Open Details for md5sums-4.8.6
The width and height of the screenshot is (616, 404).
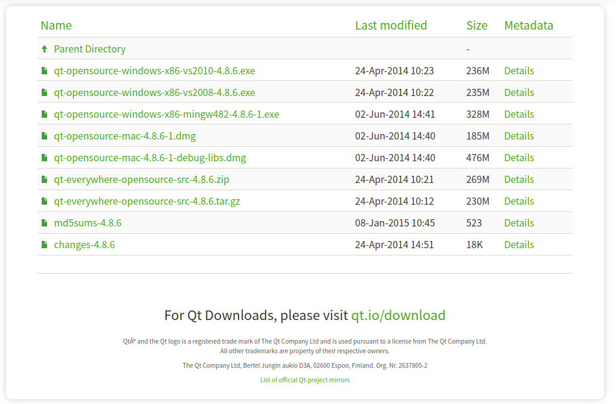click(x=519, y=223)
